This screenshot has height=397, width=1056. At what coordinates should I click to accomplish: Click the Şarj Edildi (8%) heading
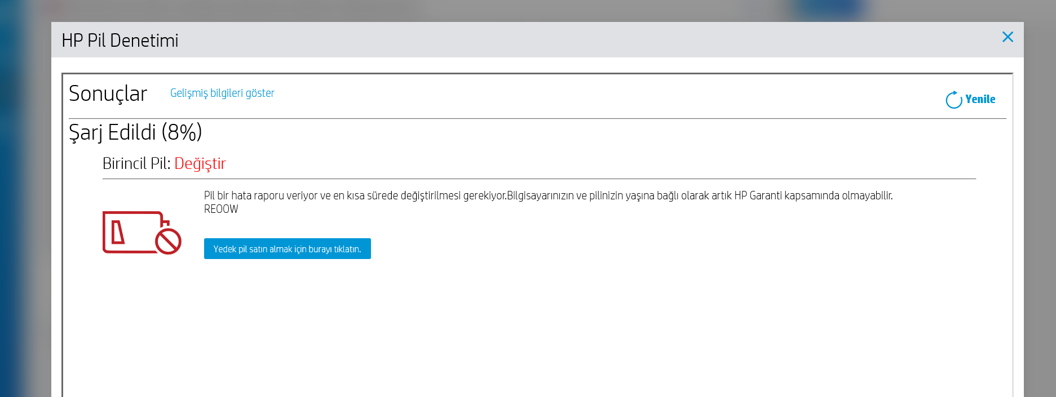135,133
